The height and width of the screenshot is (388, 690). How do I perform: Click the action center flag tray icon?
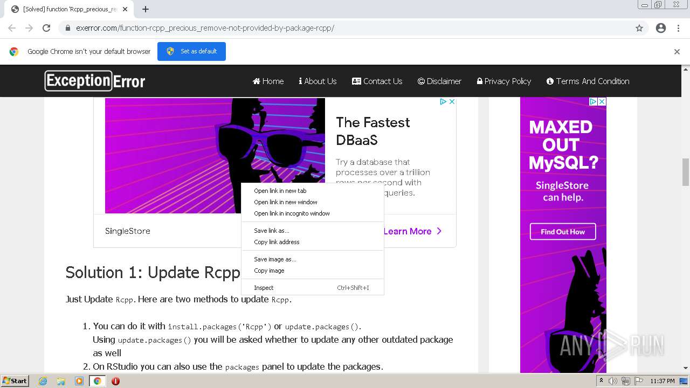[x=638, y=381]
